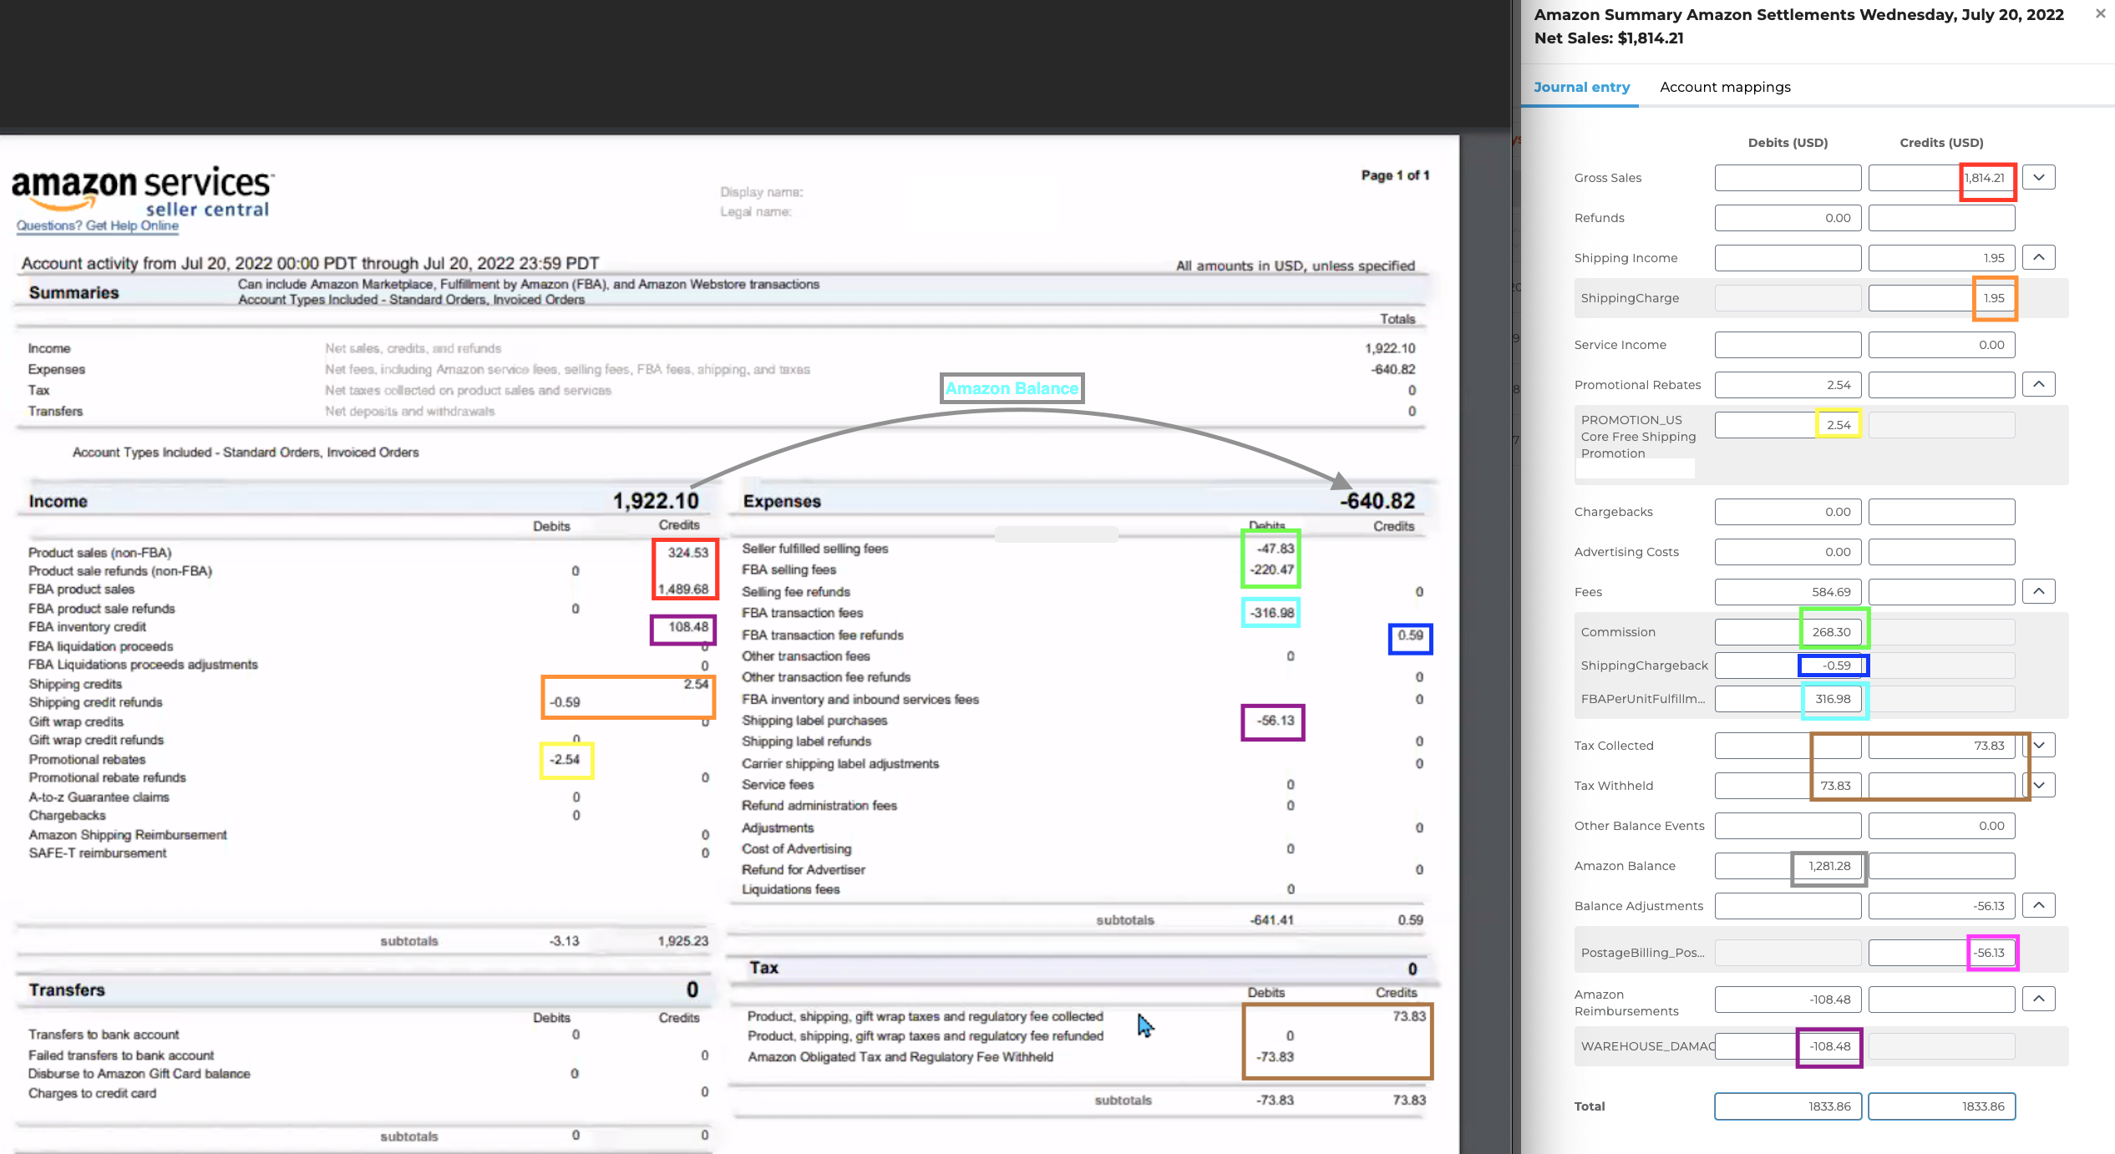Image resolution: width=2115 pixels, height=1154 pixels.
Task: Click the Total debits field
Action: click(x=1788, y=1106)
